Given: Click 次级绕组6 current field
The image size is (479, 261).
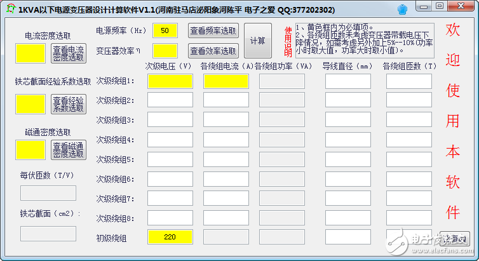Looking at the screenshot, I should pos(226,179).
